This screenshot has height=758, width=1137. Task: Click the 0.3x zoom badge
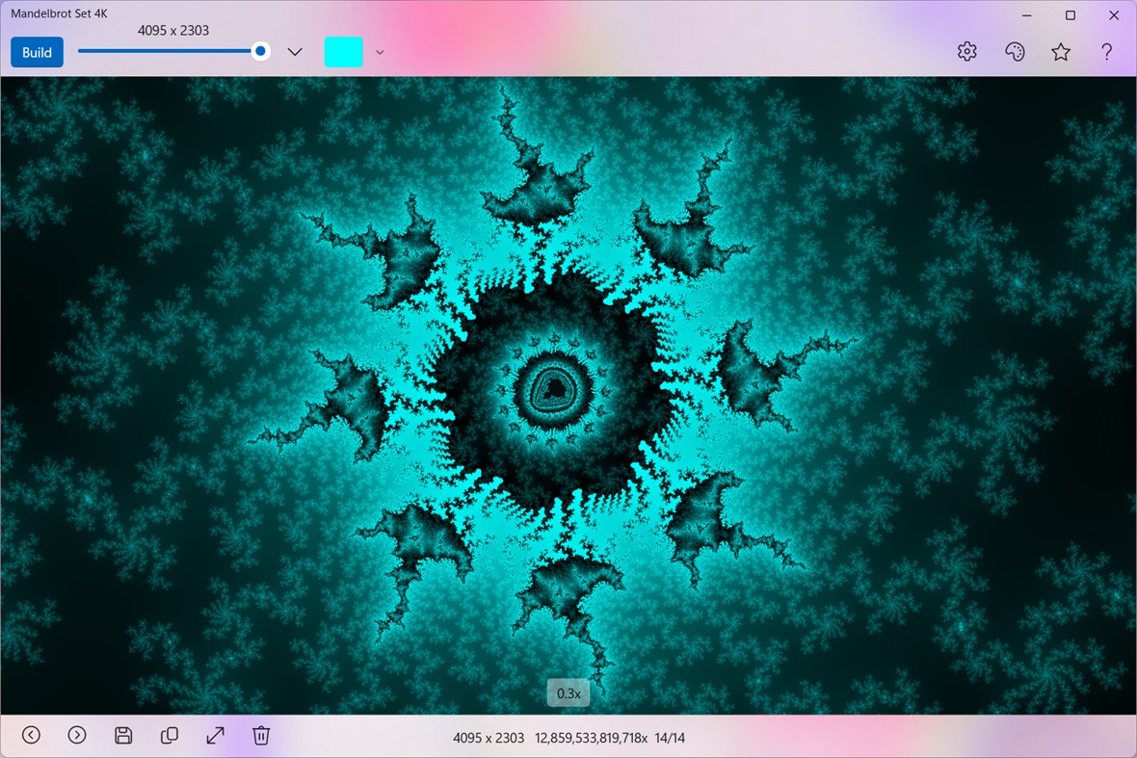(568, 693)
